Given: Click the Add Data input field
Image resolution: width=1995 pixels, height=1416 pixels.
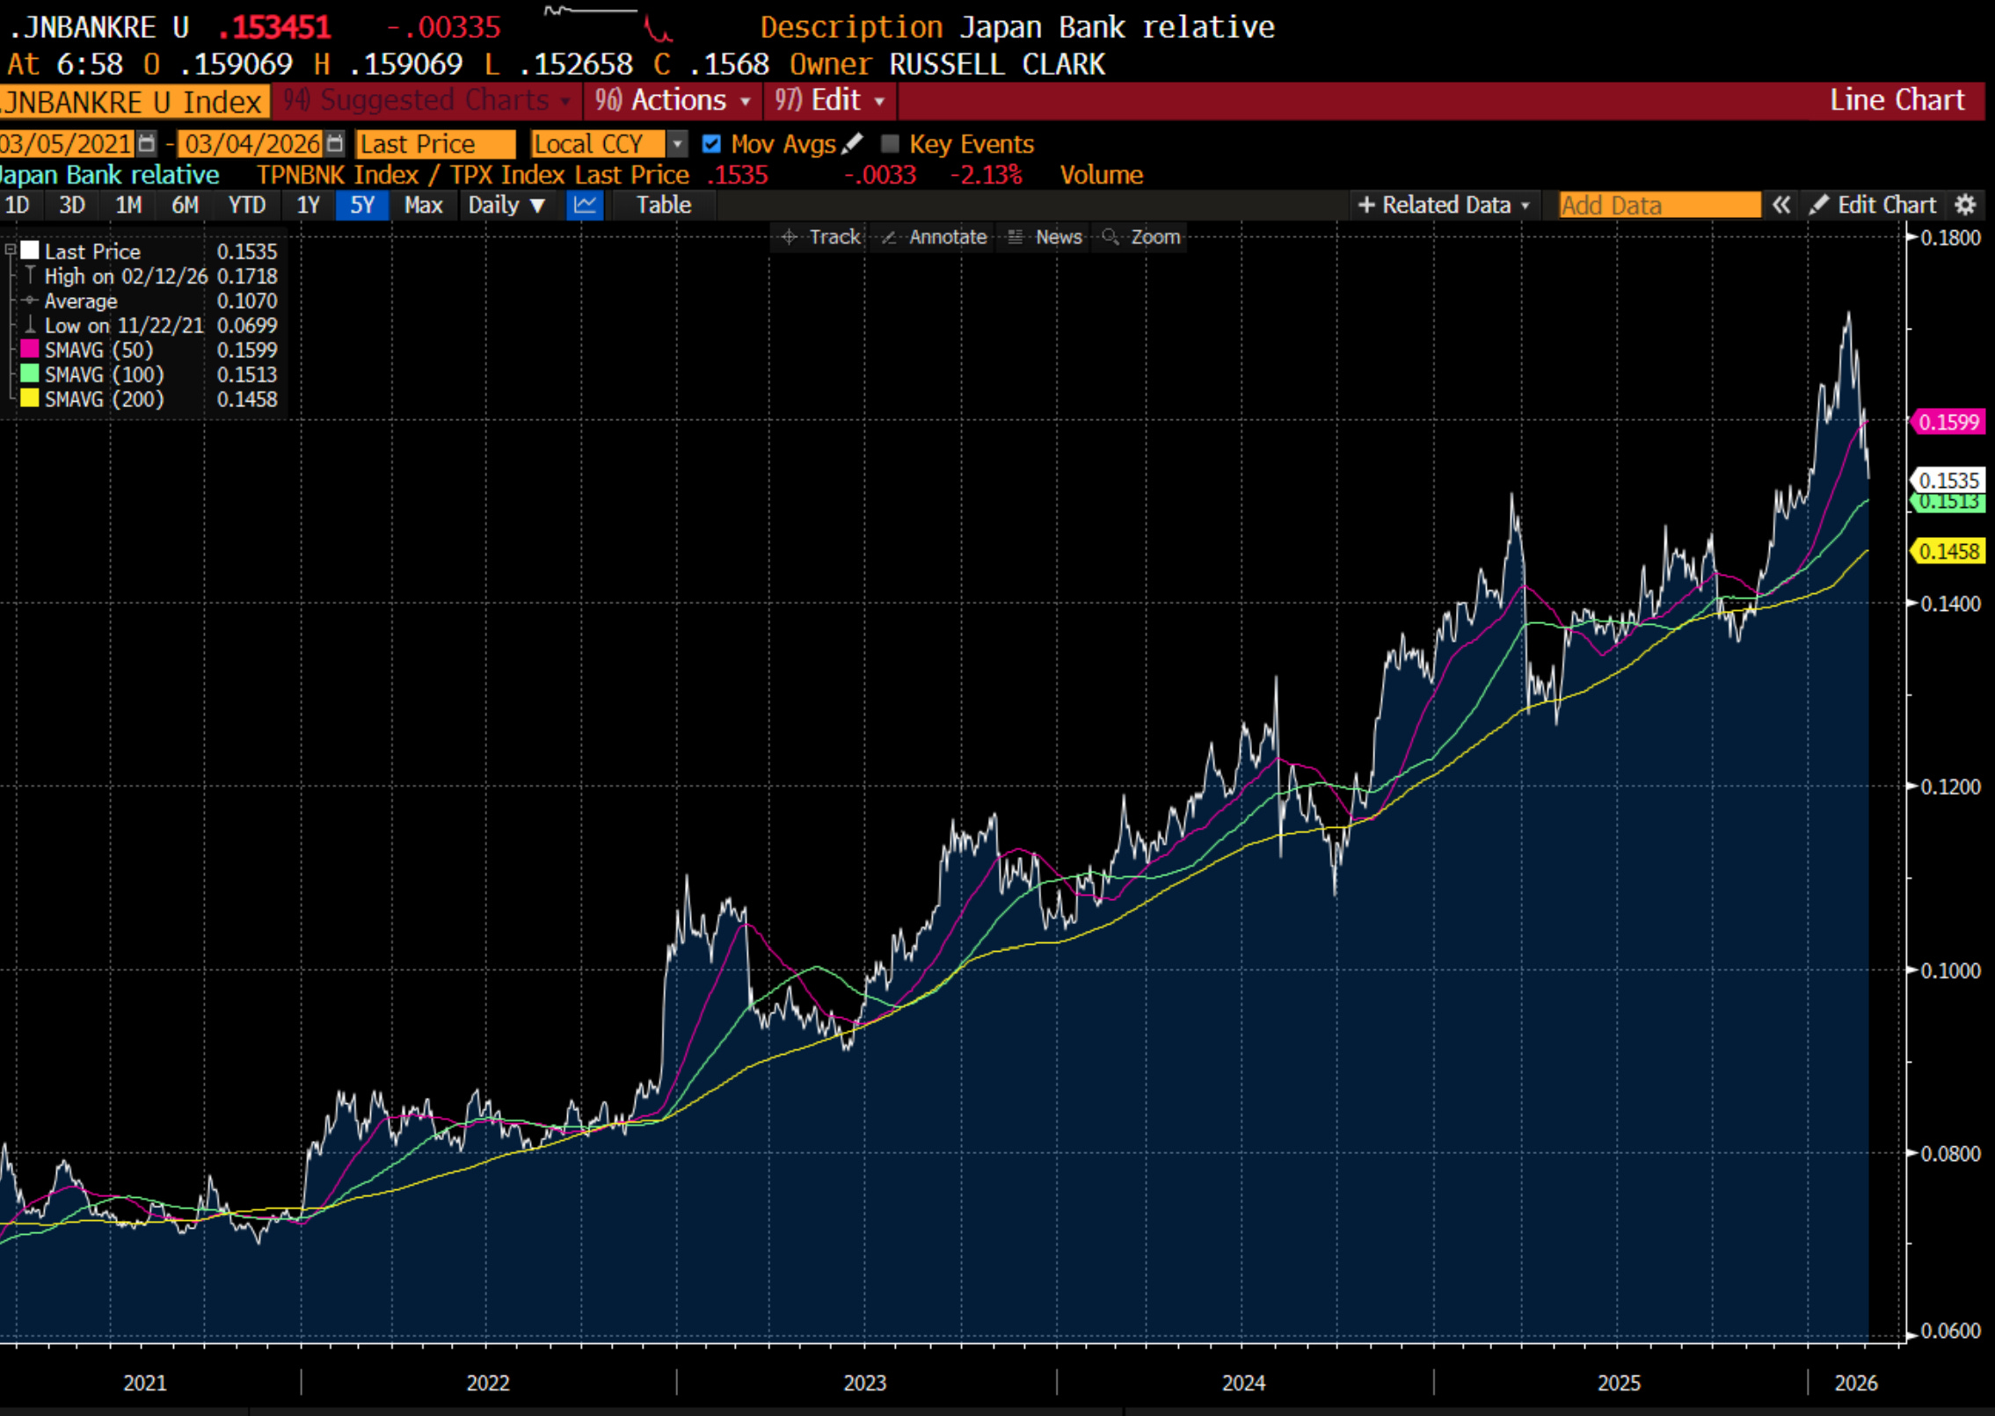Looking at the screenshot, I should pyautogui.click(x=1658, y=206).
